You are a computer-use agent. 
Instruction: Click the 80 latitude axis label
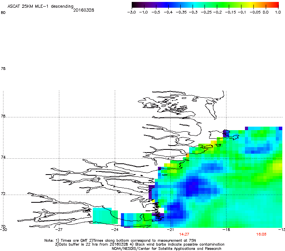point(3,13)
